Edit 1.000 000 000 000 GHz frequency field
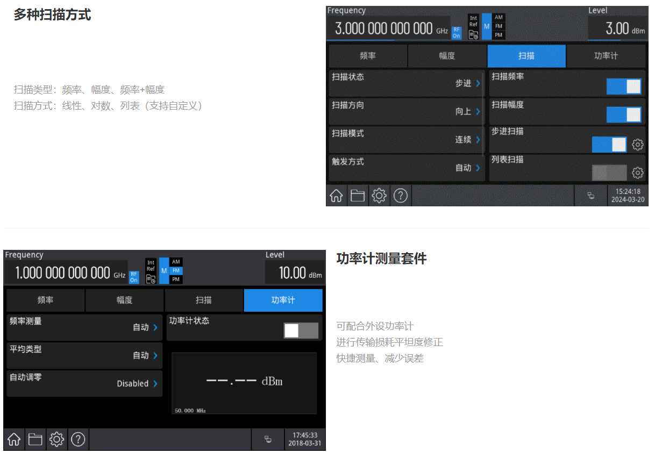Screen dimensions: 655x453 point(66,272)
